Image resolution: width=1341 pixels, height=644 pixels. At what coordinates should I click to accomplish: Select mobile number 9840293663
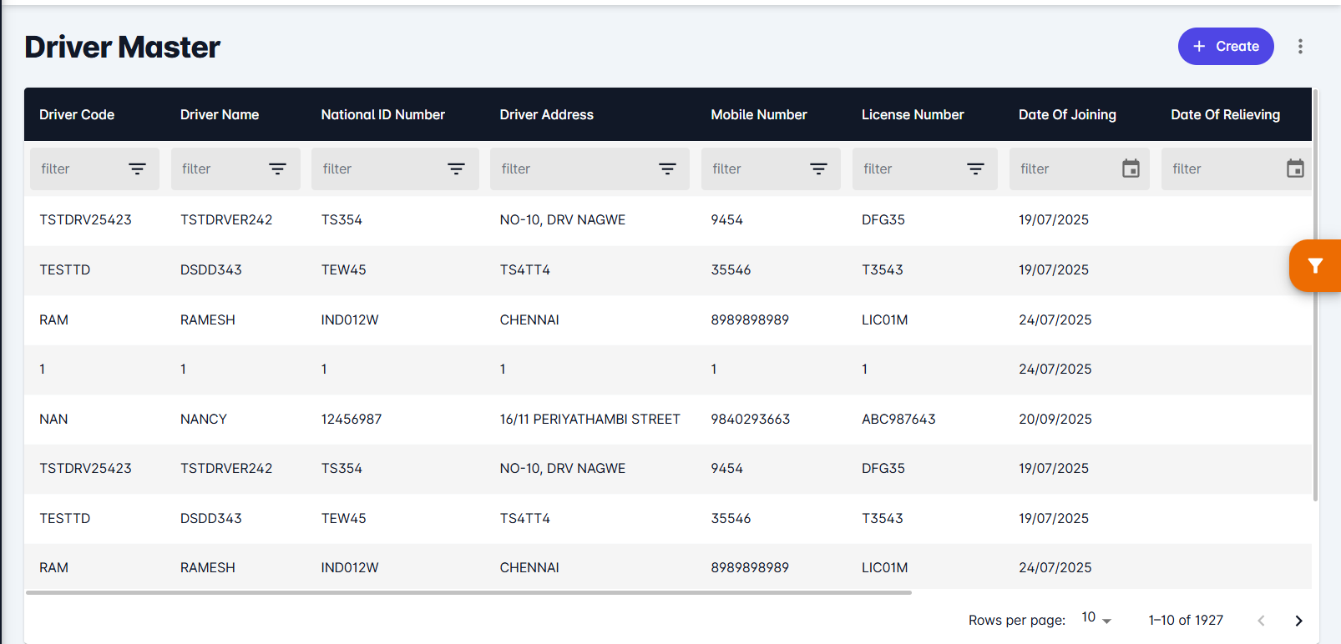751,419
